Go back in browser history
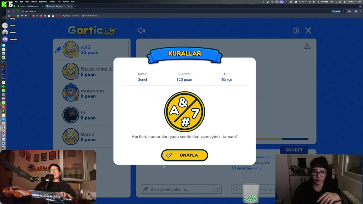The height and width of the screenshot is (204, 363). [9, 11]
